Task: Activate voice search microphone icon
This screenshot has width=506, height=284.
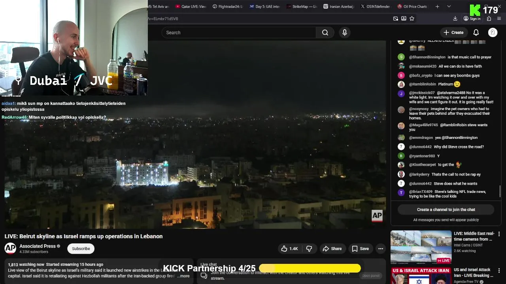Action: click(345, 33)
